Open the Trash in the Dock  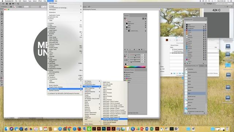coord(227,129)
